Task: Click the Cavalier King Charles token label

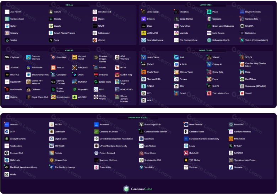Action: tap(255, 65)
